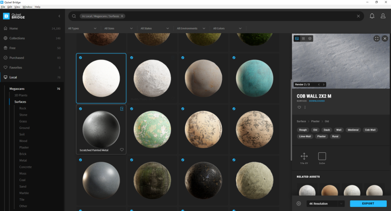Open the View menu
This screenshot has height=211, width=391.
point(17,7)
